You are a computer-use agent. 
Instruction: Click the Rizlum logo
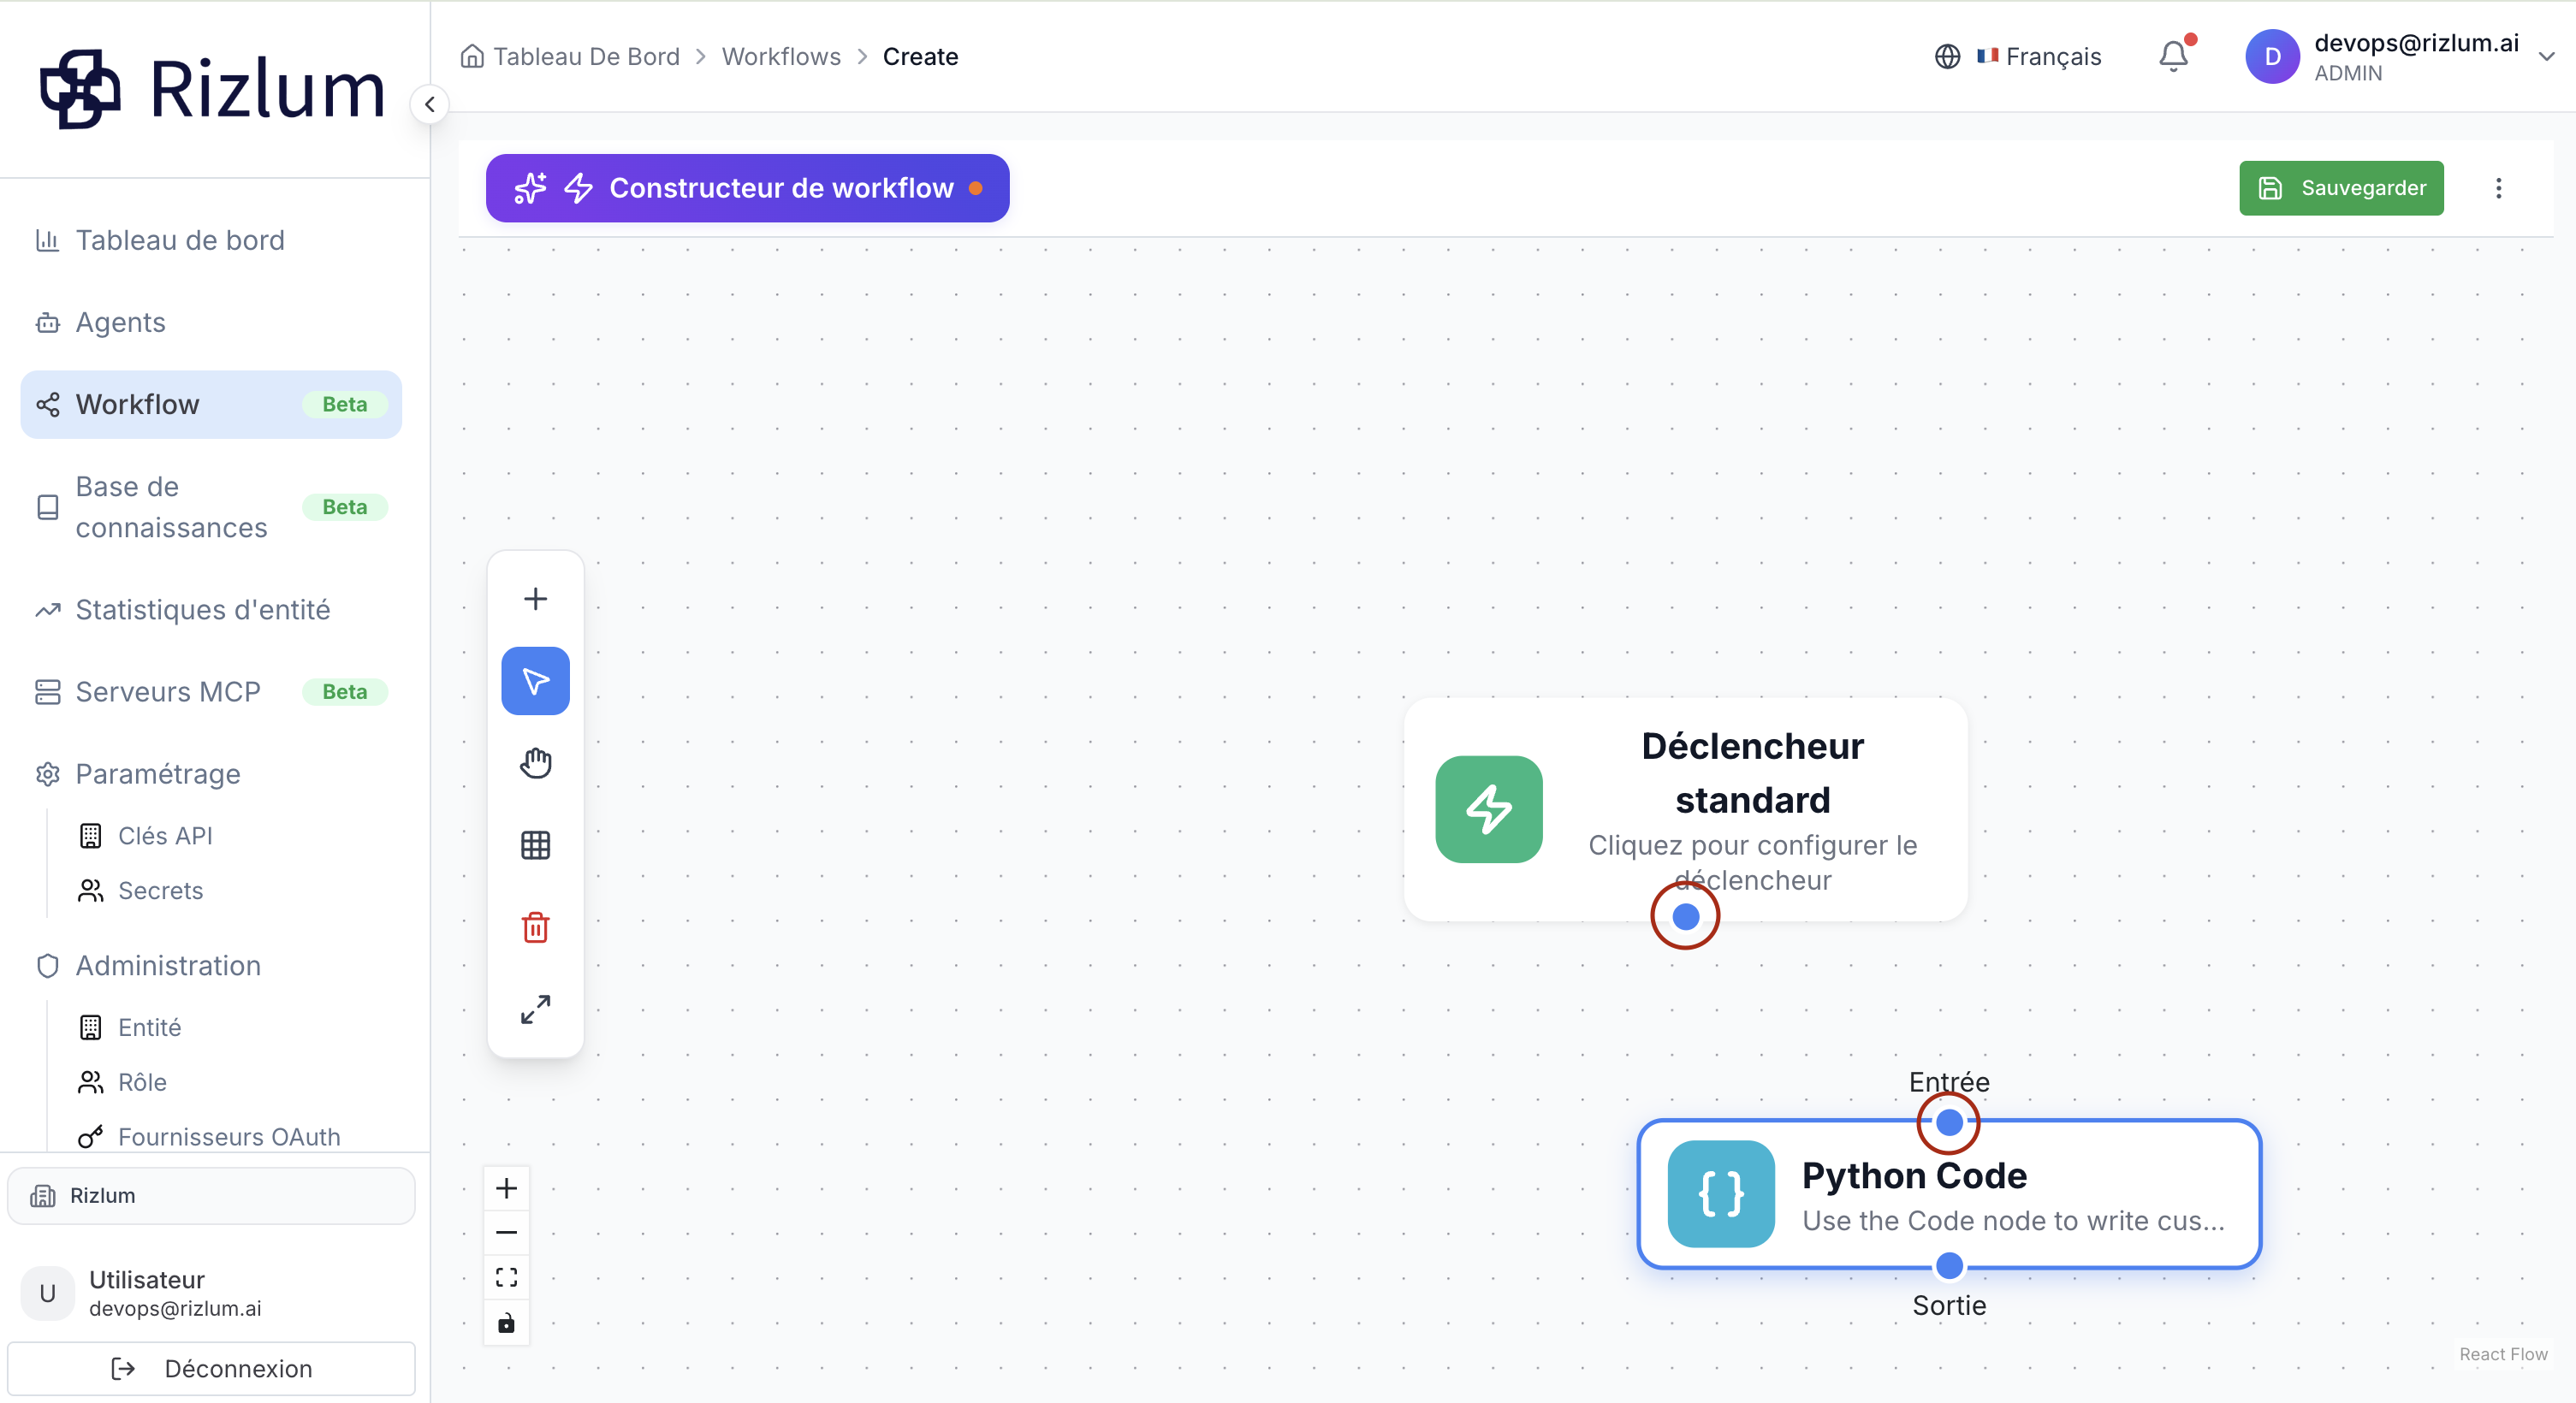tap(211, 89)
